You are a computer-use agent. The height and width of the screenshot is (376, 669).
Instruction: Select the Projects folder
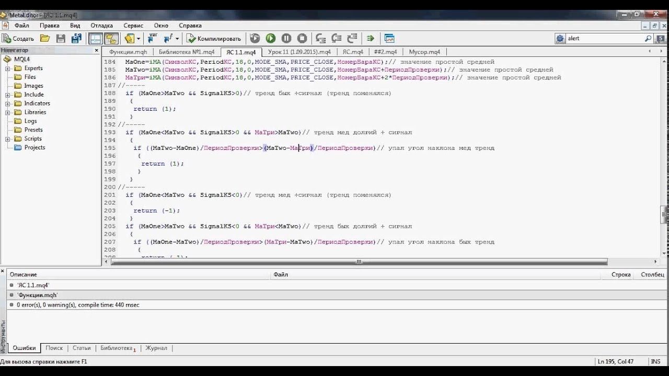pyautogui.click(x=34, y=147)
